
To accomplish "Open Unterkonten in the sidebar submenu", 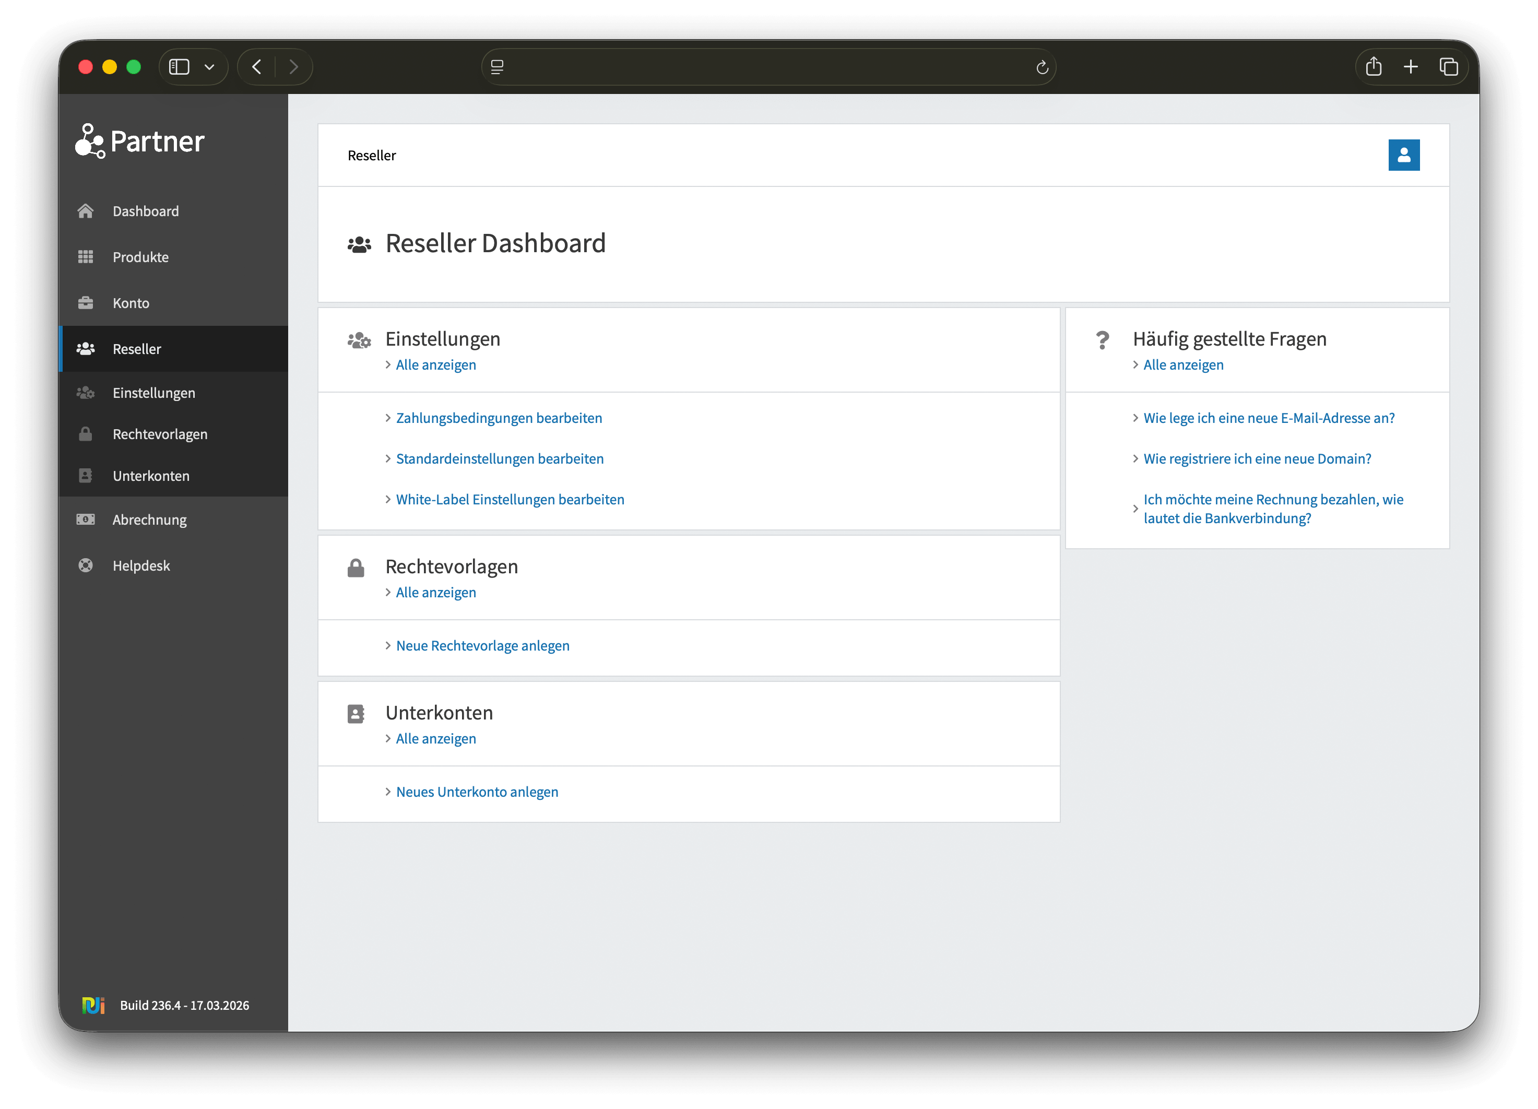I will pyautogui.click(x=150, y=476).
